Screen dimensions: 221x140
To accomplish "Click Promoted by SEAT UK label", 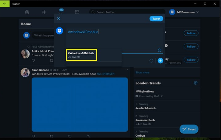I will pos(151,96).
